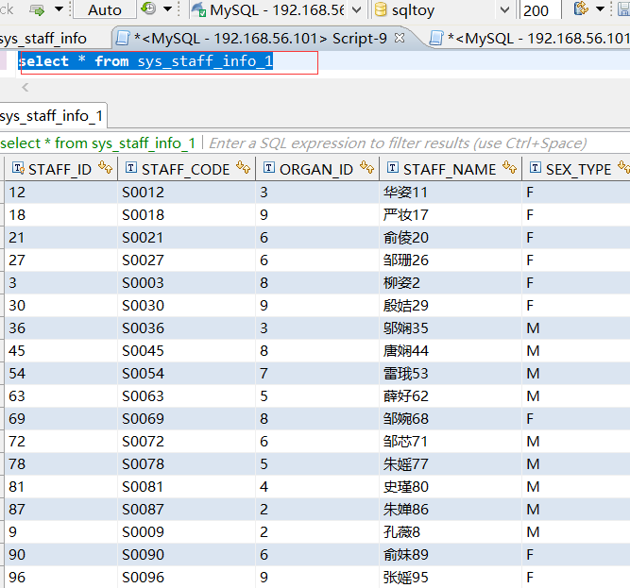Click the toolbar icon right of row limit
This screenshot has height=588, width=630.
(x=581, y=9)
